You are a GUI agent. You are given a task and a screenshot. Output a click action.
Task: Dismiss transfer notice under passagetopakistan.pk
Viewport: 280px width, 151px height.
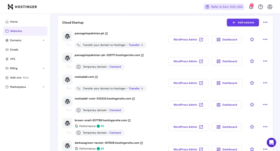[142, 45]
